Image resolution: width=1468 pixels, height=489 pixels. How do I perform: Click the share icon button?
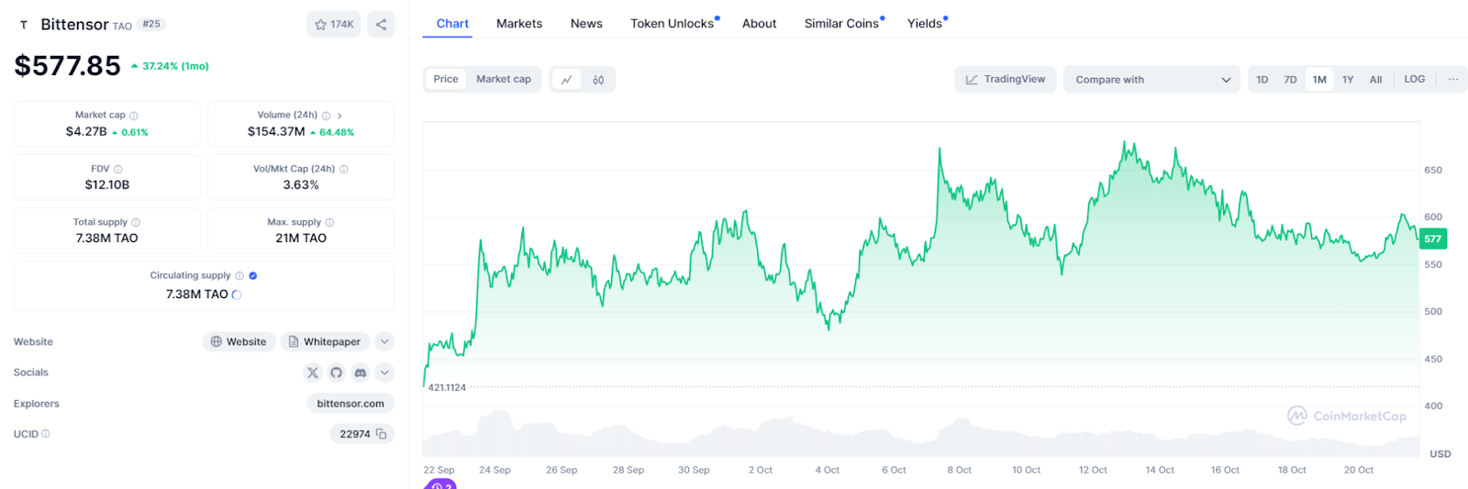(x=381, y=25)
